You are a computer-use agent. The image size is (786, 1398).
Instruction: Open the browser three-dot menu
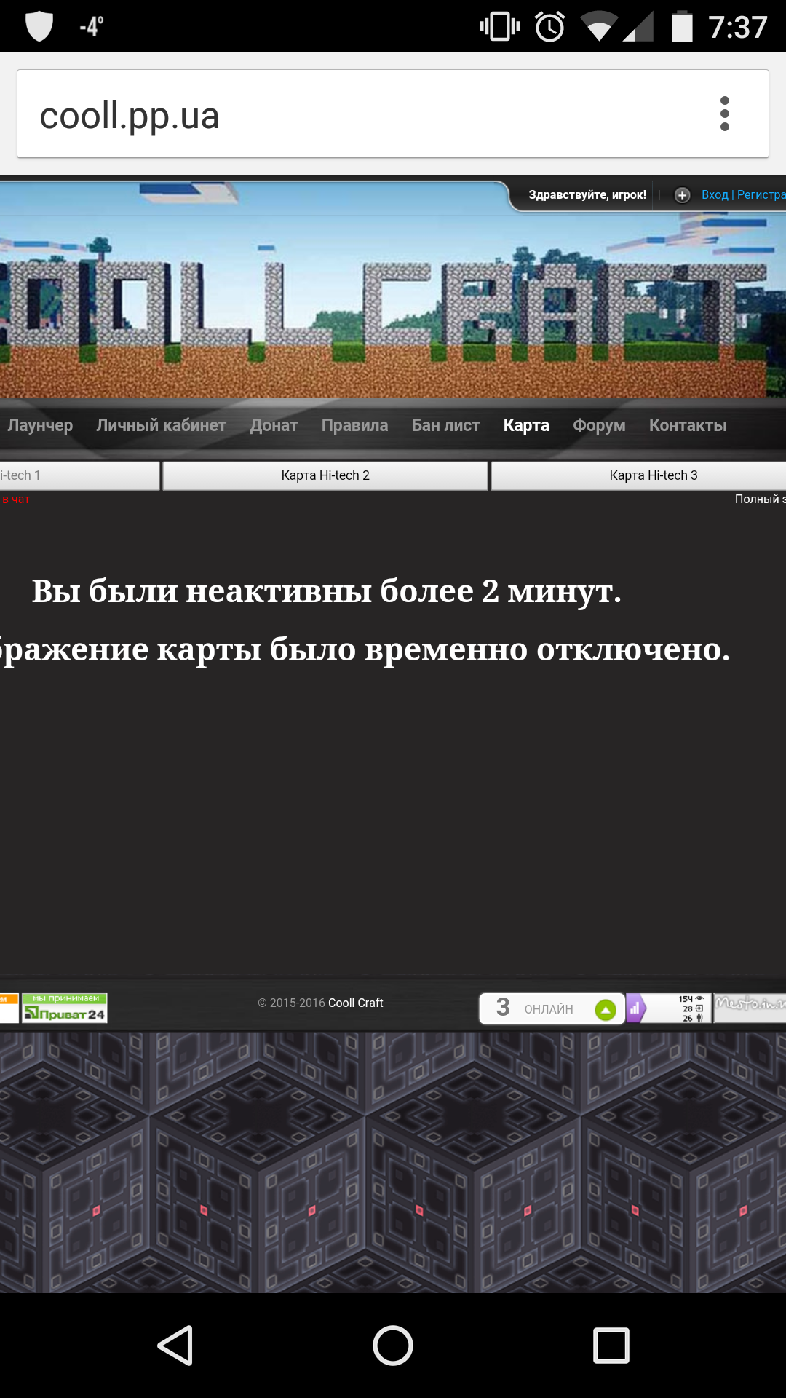click(x=724, y=114)
